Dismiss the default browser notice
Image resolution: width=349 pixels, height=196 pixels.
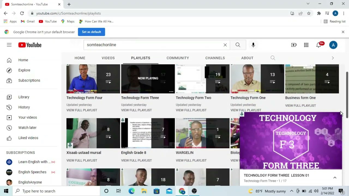pyautogui.click(x=343, y=32)
